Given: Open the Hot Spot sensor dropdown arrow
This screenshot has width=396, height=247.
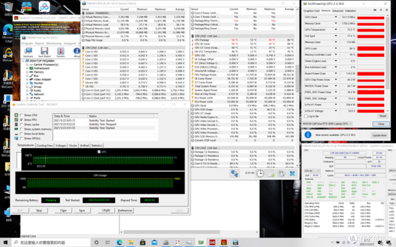Looking at the screenshot, I should coord(335,36).
